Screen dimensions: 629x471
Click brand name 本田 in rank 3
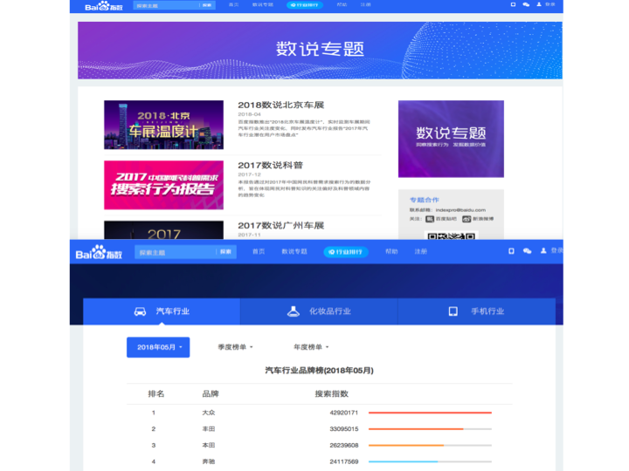point(209,446)
